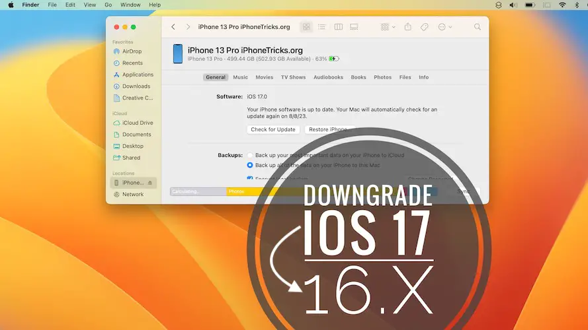Open iCloud Drive in sidebar
This screenshot has width=588, height=330.
137,123
